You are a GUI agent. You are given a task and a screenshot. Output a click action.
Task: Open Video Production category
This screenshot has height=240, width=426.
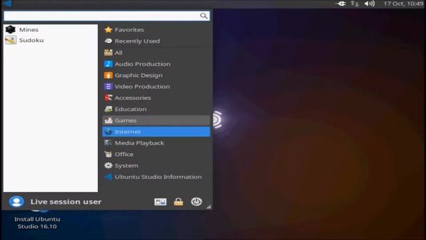tap(156, 87)
